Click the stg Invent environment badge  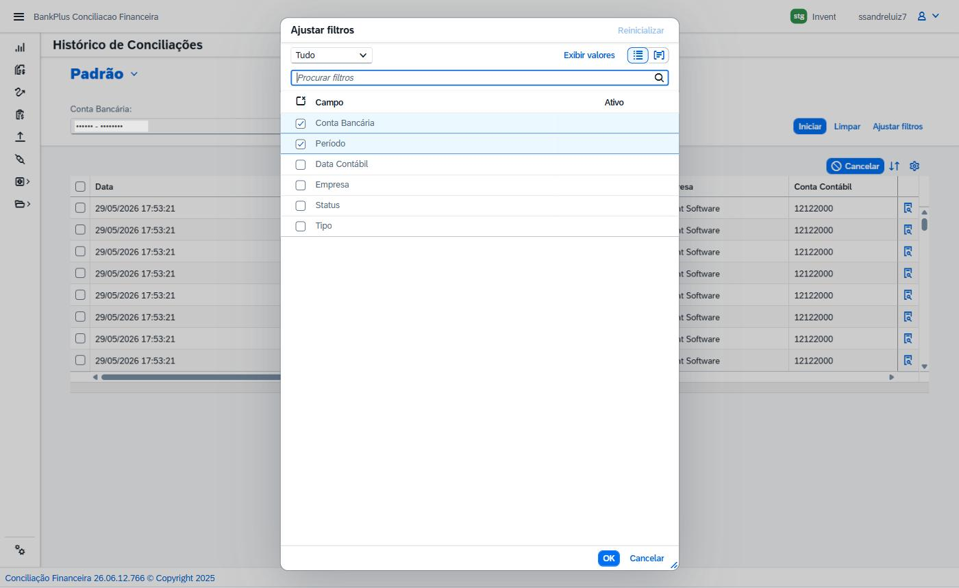(813, 16)
